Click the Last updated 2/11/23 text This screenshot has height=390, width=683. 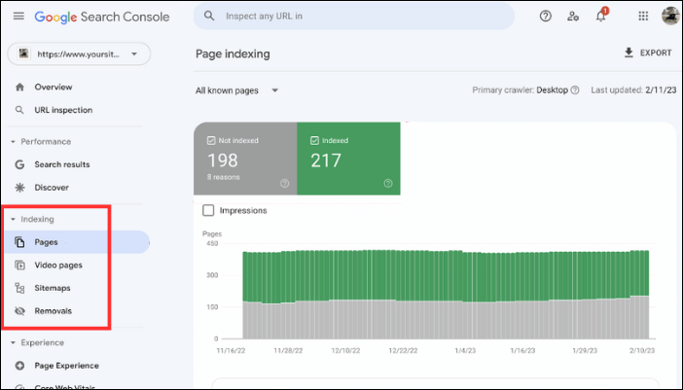point(633,90)
